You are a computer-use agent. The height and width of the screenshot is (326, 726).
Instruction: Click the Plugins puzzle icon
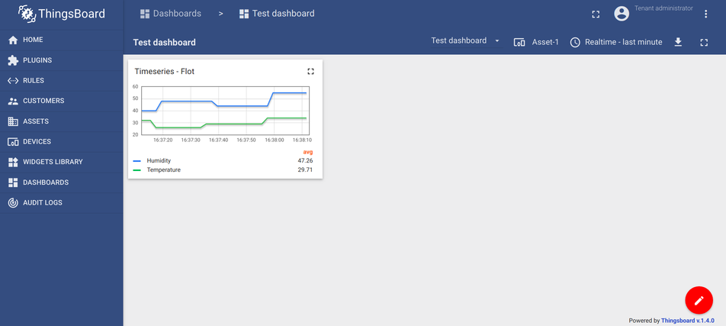point(13,60)
